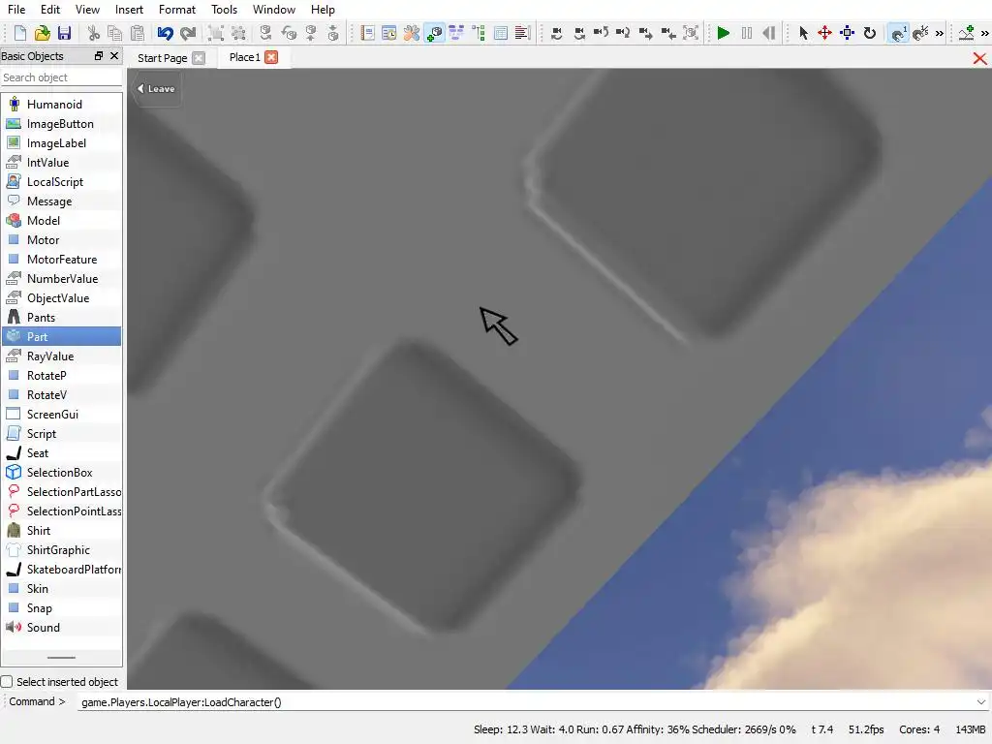Select ImageButton in the object list
992x744 pixels.
61,123
